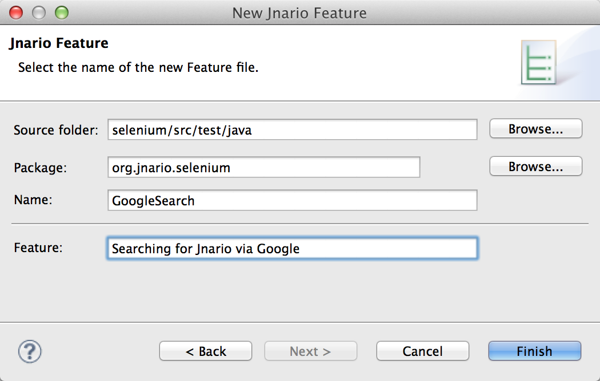The width and height of the screenshot is (600, 381).
Task: Browse for a package
Action: 535,166
